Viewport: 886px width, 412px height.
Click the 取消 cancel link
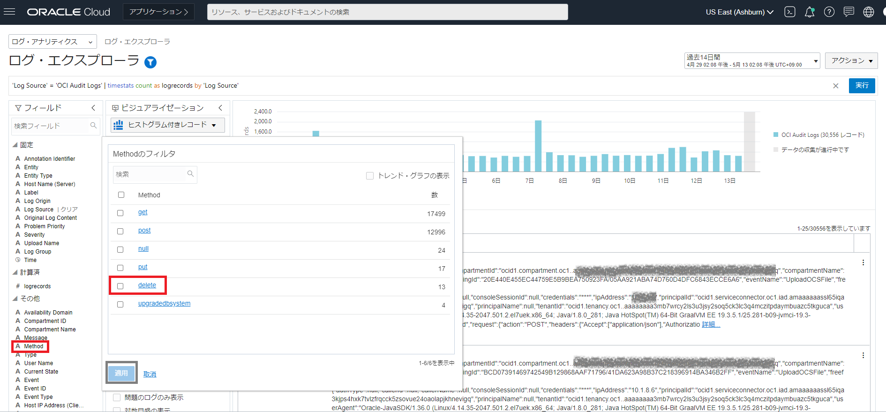click(x=150, y=374)
